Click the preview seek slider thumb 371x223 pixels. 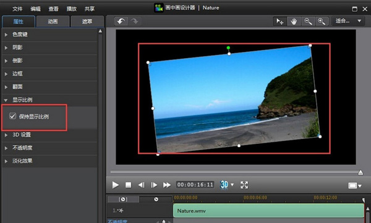click(x=360, y=172)
